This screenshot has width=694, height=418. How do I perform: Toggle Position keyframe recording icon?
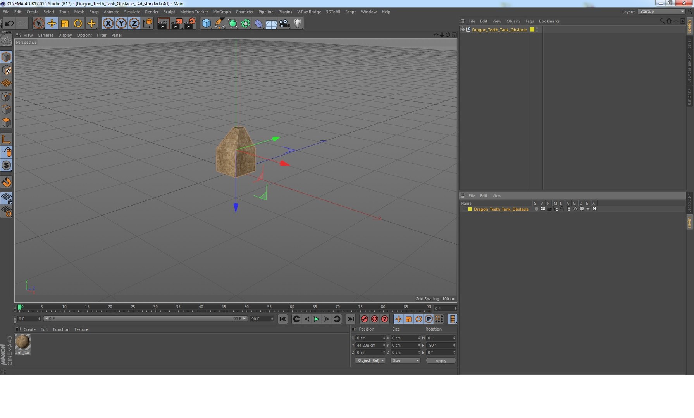tap(398, 319)
